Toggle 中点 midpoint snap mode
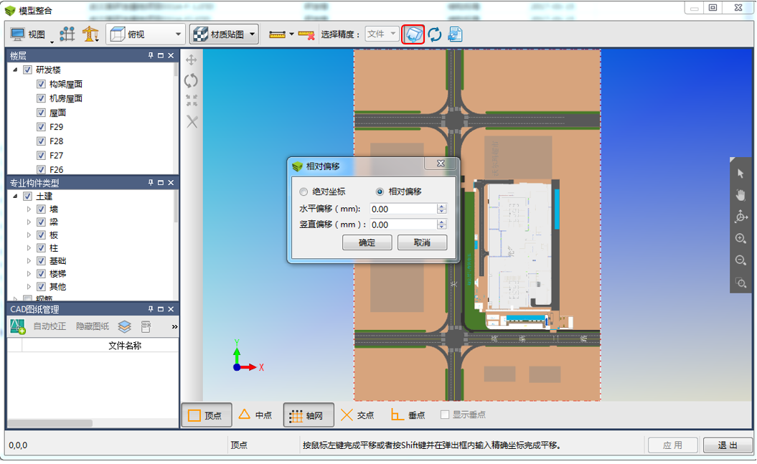 coord(256,415)
